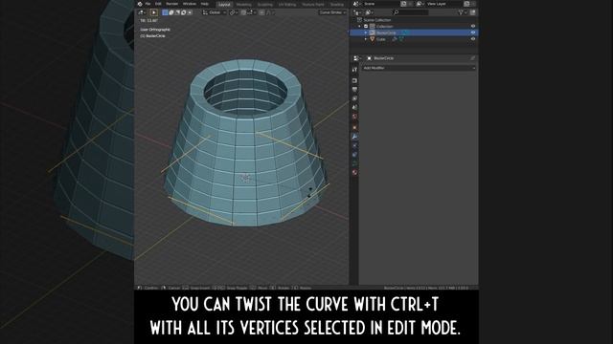This screenshot has height=344, width=613.
Task: Hide Cube with its eye icon
Action: pyautogui.click(x=473, y=39)
